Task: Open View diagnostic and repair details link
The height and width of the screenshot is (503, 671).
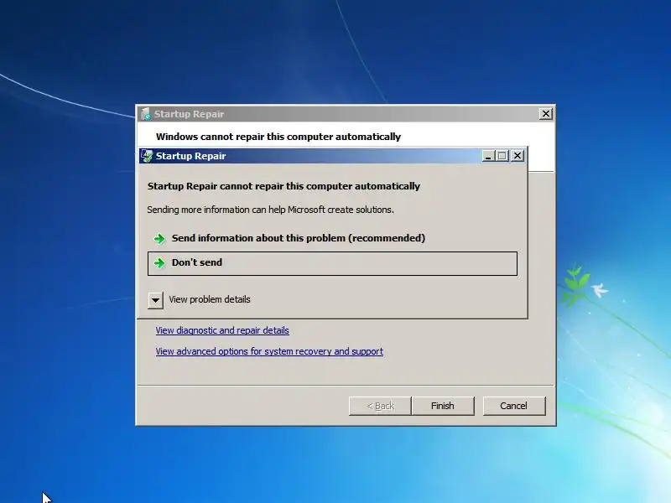Action: pos(222,330)
